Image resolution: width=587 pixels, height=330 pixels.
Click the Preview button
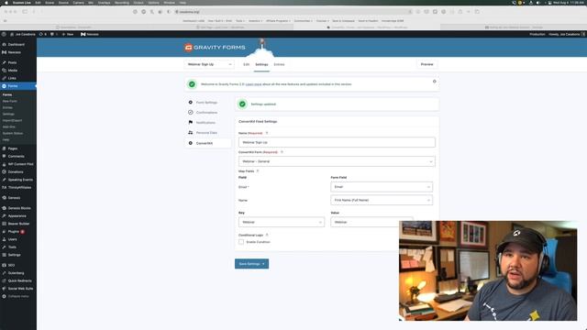(426, 64)
